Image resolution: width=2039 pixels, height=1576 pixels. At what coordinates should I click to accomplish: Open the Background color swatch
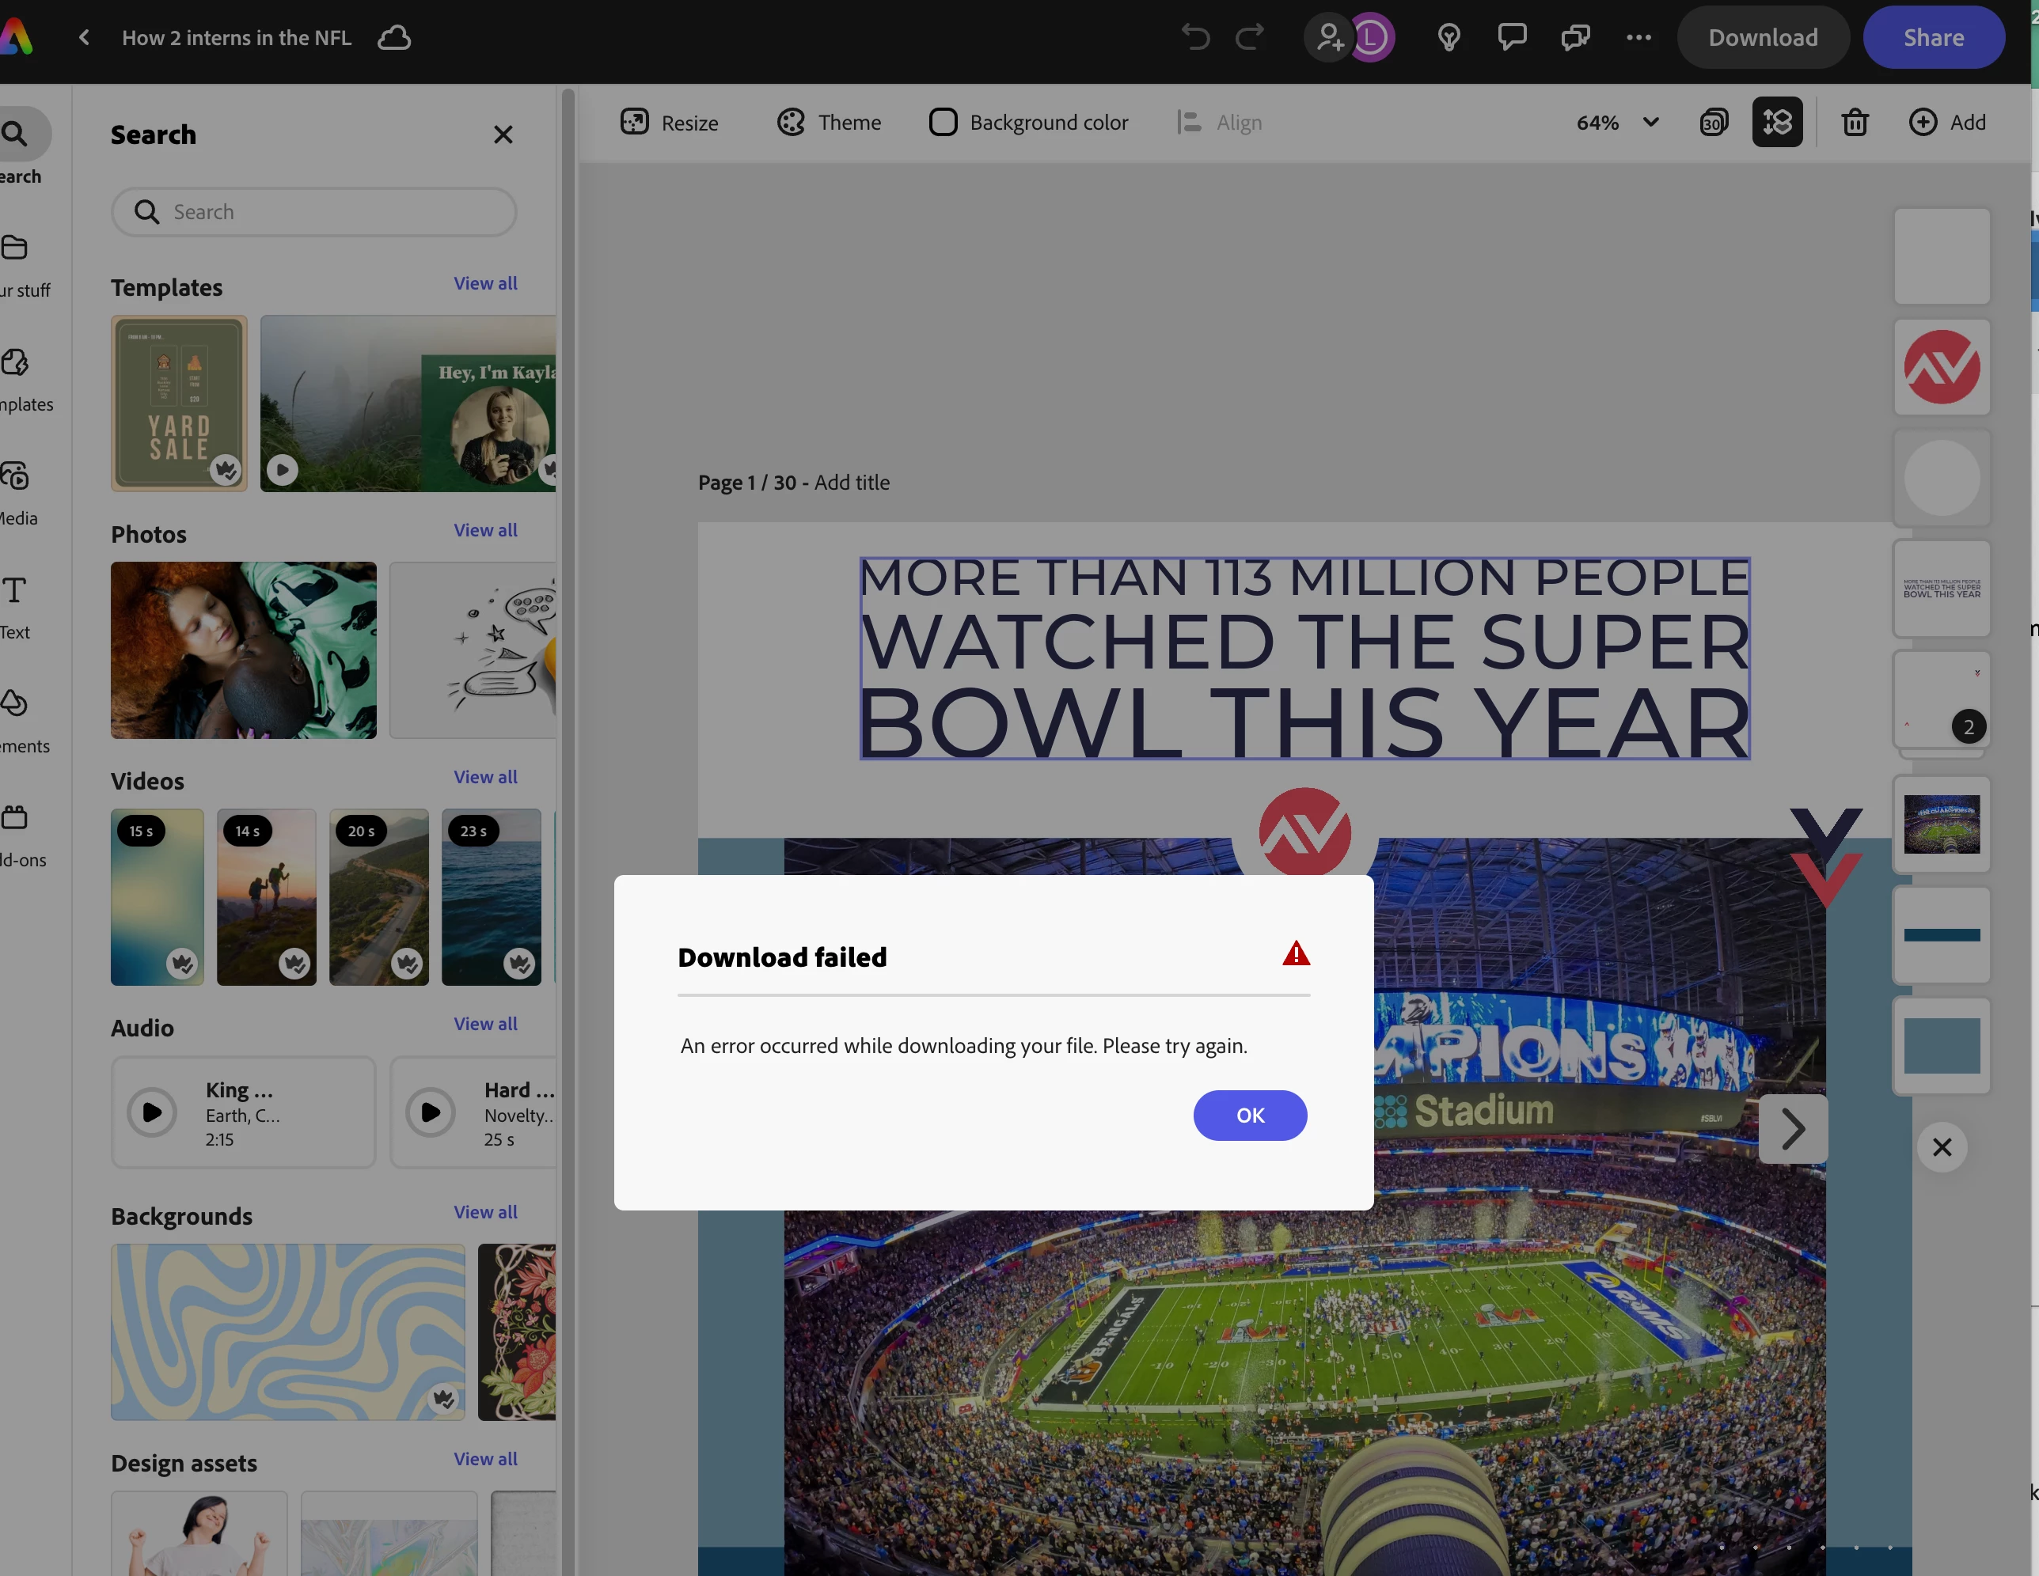[x=943, y=123]
